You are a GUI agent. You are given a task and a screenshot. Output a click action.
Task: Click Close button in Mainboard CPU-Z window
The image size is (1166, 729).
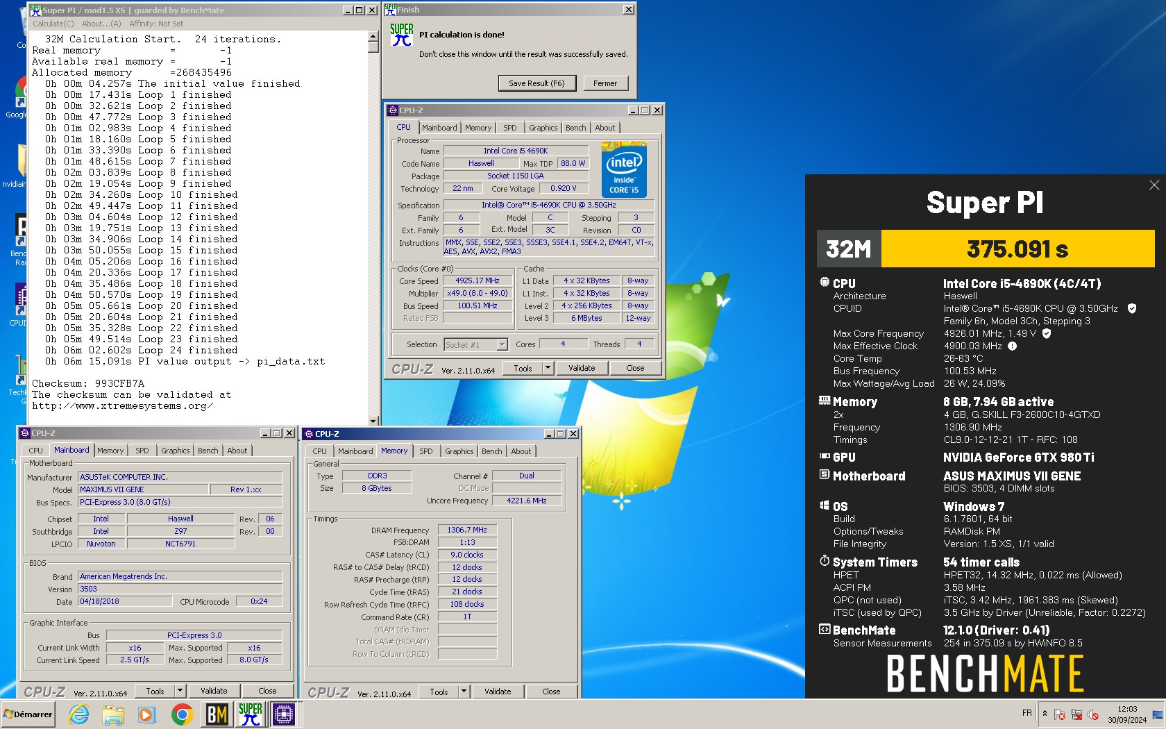pos(267,691)
